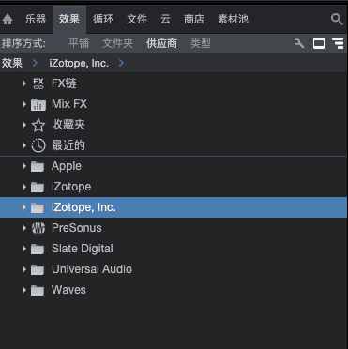Select the FX链 row label
Viewport: 348px width, 349px height.
64,83
